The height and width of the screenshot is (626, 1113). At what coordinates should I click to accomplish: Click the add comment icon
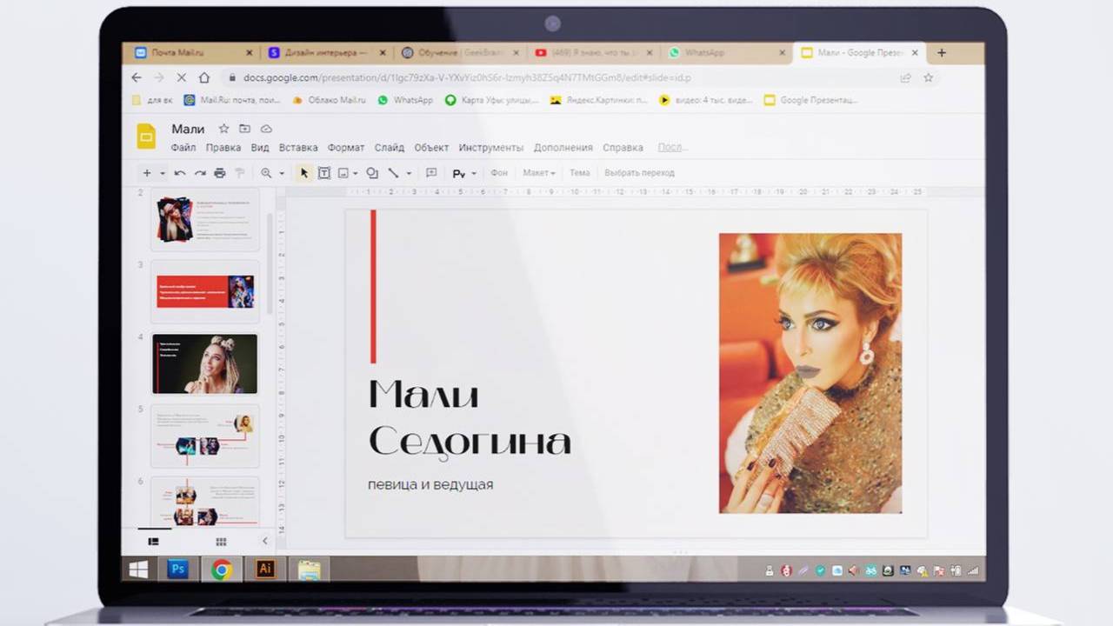[431, 173]
